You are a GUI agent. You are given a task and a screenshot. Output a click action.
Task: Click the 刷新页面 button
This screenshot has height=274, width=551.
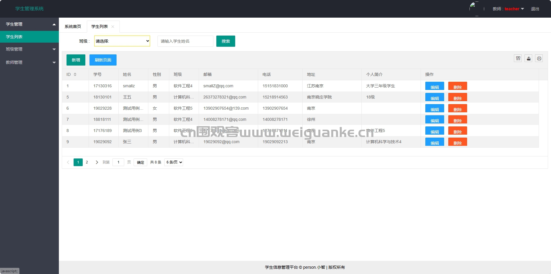pos(103,60)
